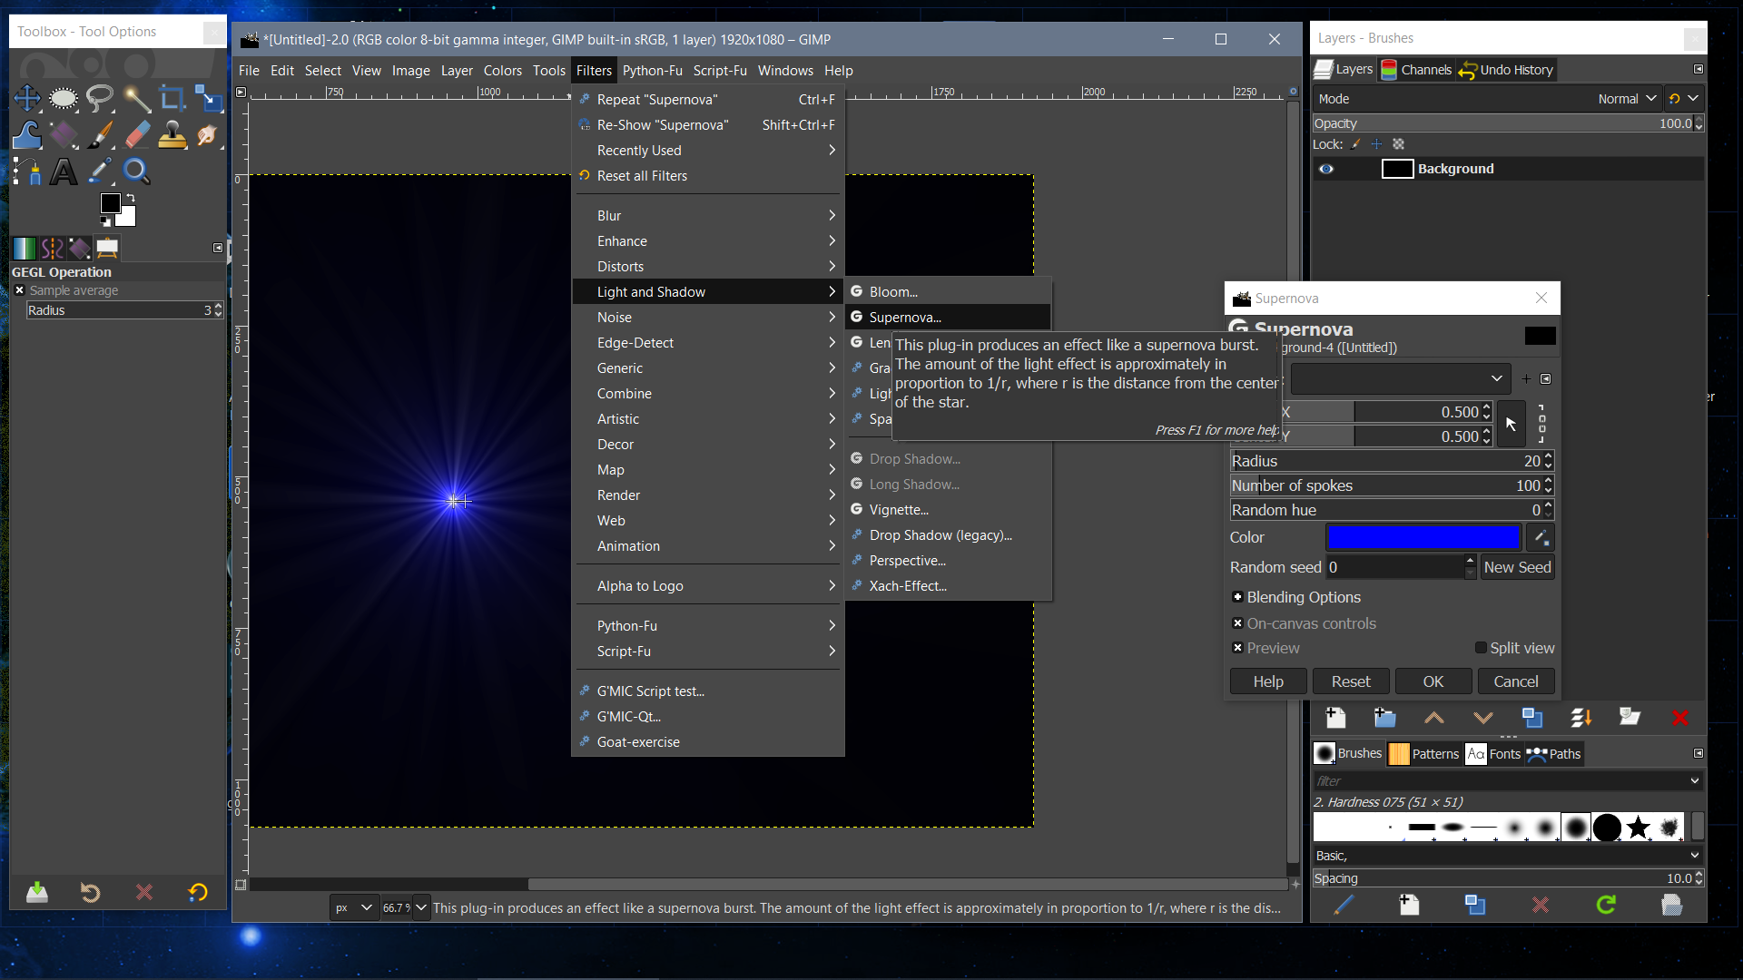This screenshot has width=1743, height=980.
Task: Switch to Channels tab
Action: coord(1416,70)
